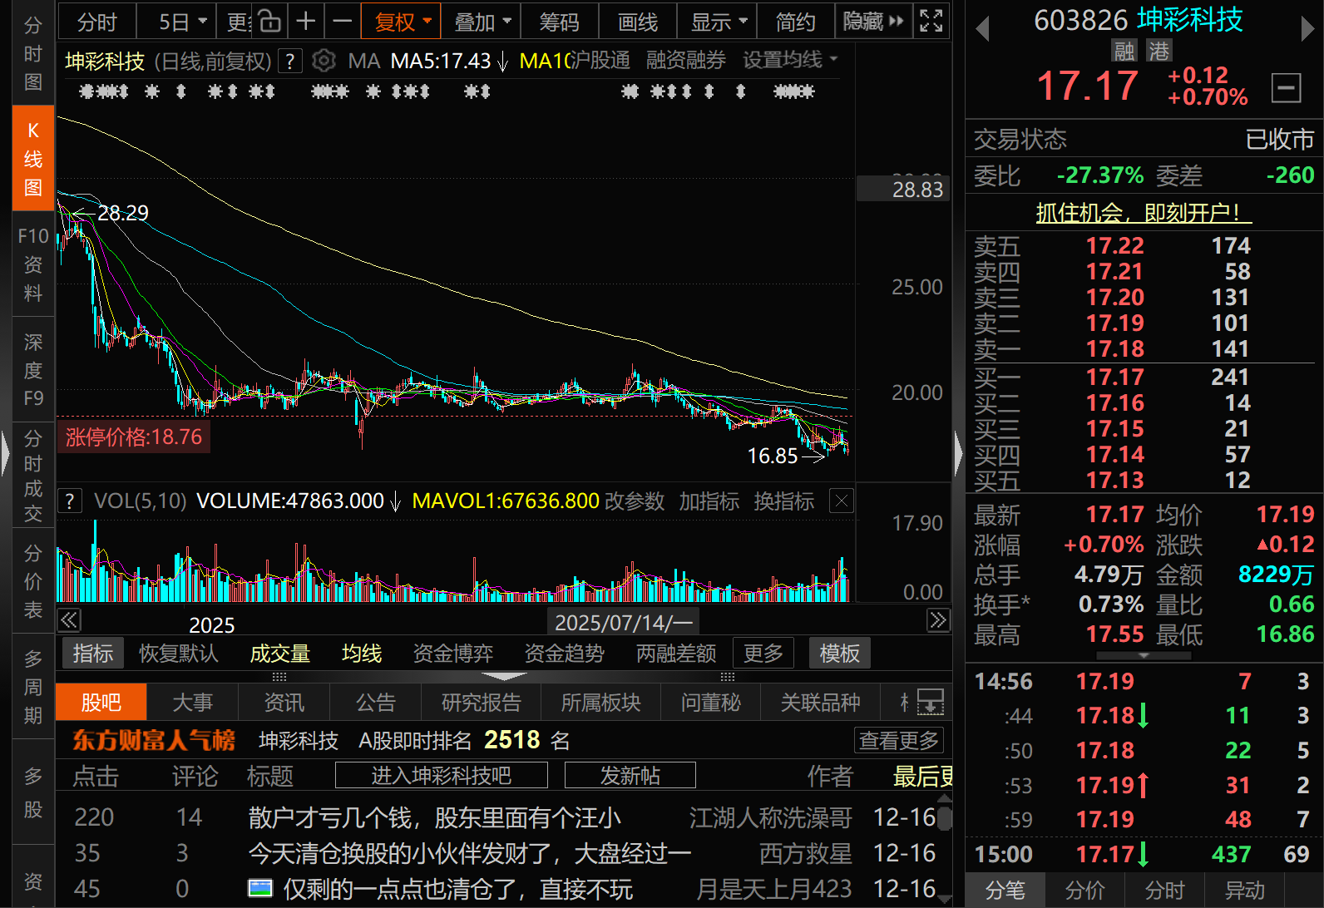This screenshot has width=1324, height=908.
Task: Open the 问董秘 tab
Action: [710, 703]
